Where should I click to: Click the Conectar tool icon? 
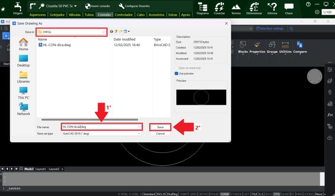[x=219, y=7]
